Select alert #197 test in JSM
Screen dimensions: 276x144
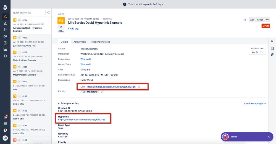[x=31, y=129]
